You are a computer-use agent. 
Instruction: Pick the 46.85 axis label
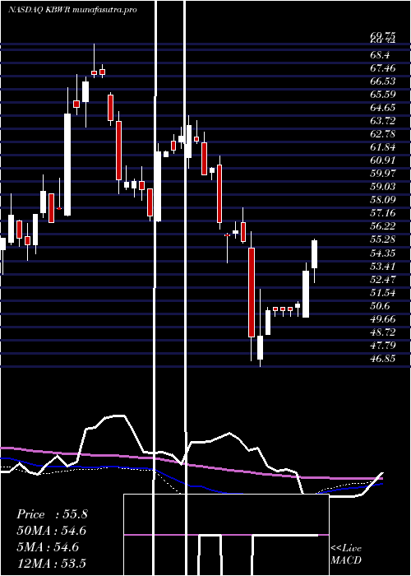coord(383,359)
